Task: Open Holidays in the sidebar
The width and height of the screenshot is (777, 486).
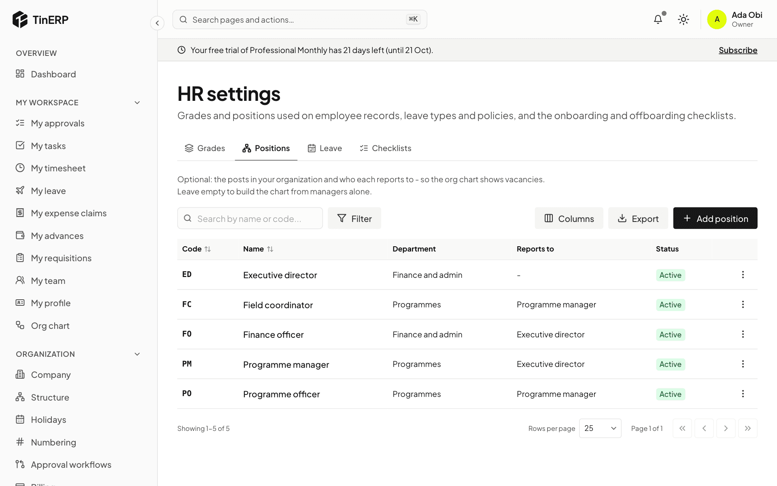Action: 79,420
